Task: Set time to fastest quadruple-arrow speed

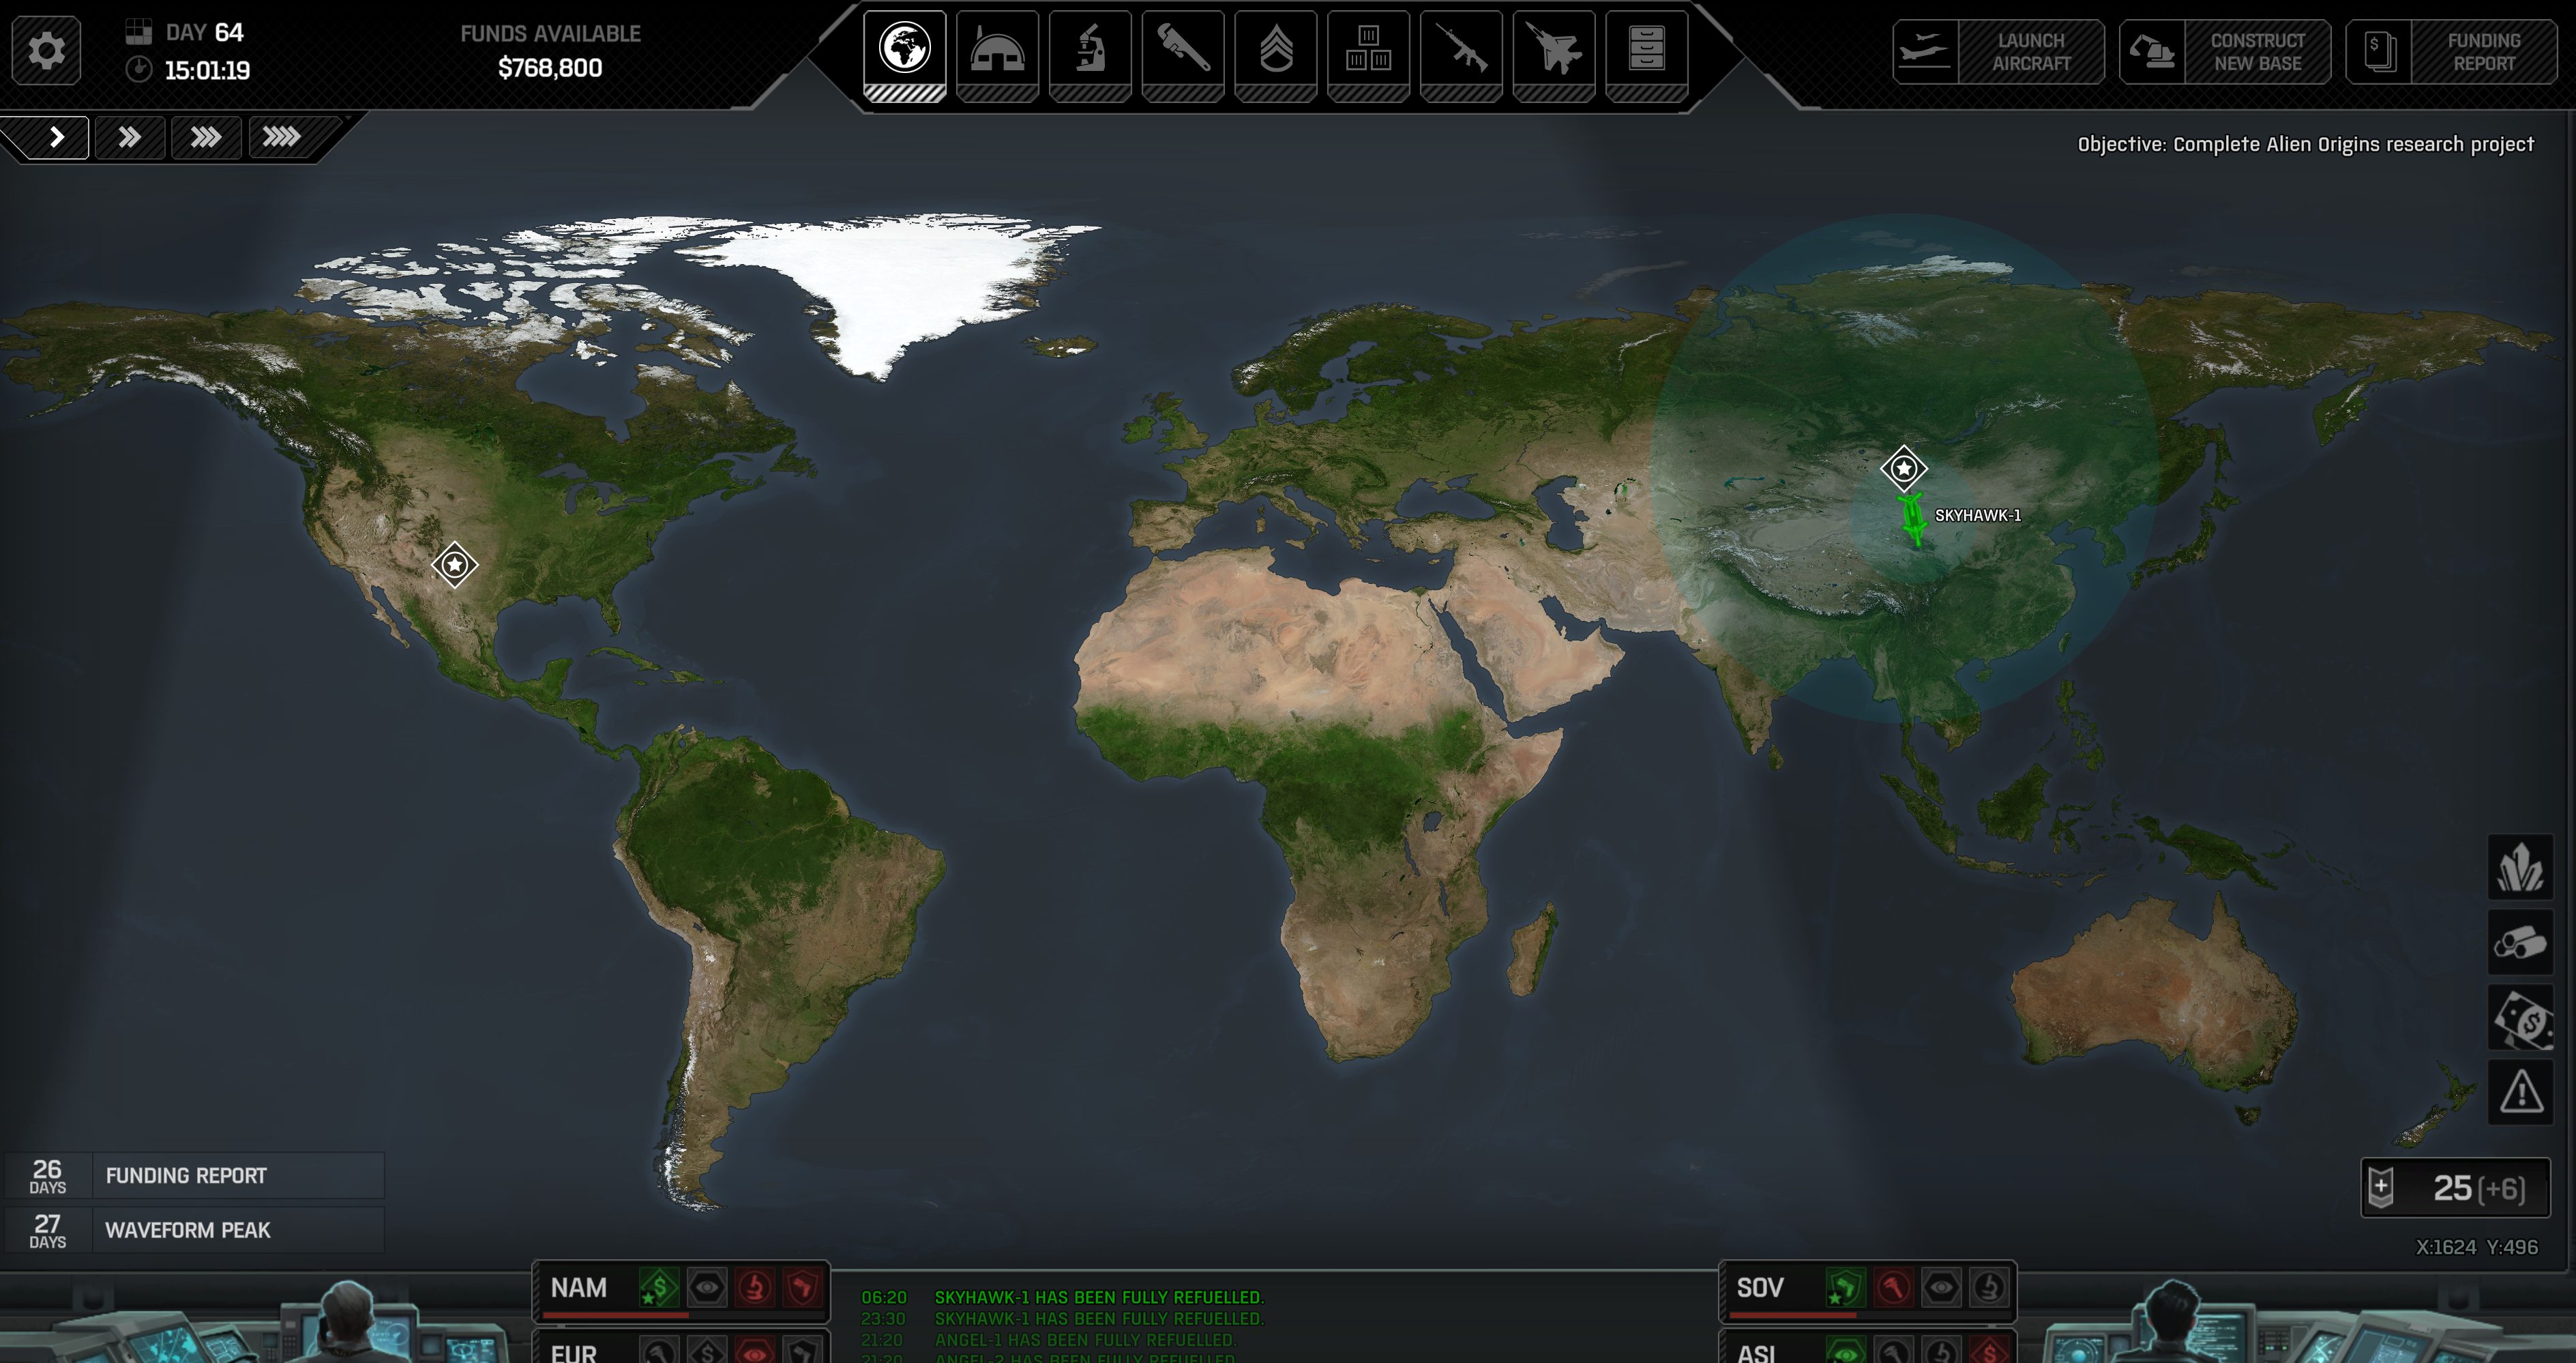Action: [x=282, y=137]
